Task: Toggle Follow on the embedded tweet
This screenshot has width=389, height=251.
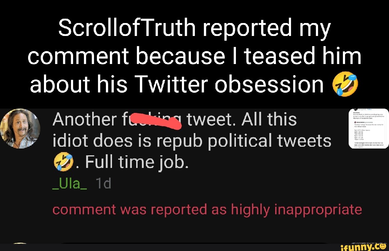Action: (369, 110)
